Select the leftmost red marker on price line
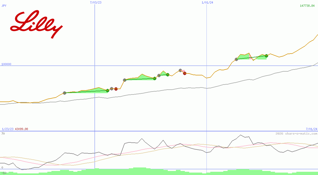The image size is (318, 175). (x=116, y=89)
